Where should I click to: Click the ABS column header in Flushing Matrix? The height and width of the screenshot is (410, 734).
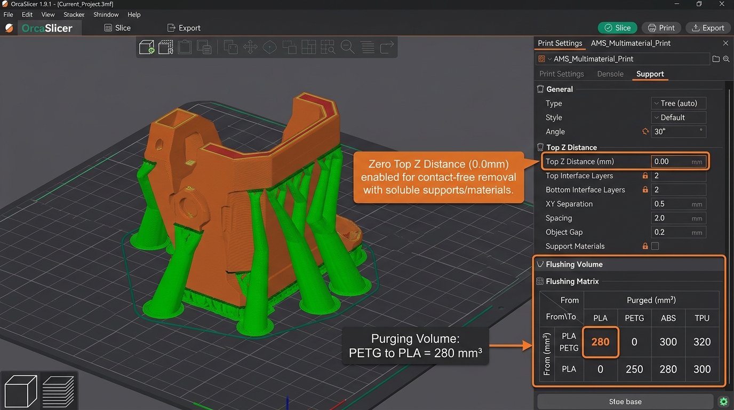668,318
